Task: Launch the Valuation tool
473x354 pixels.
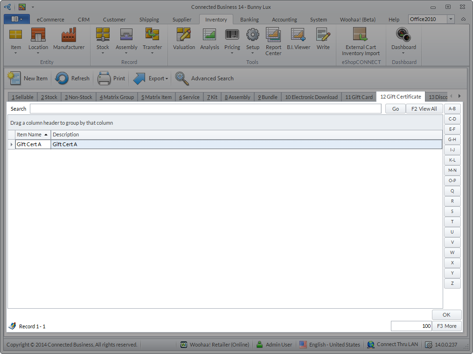Action: click(184, 39)
